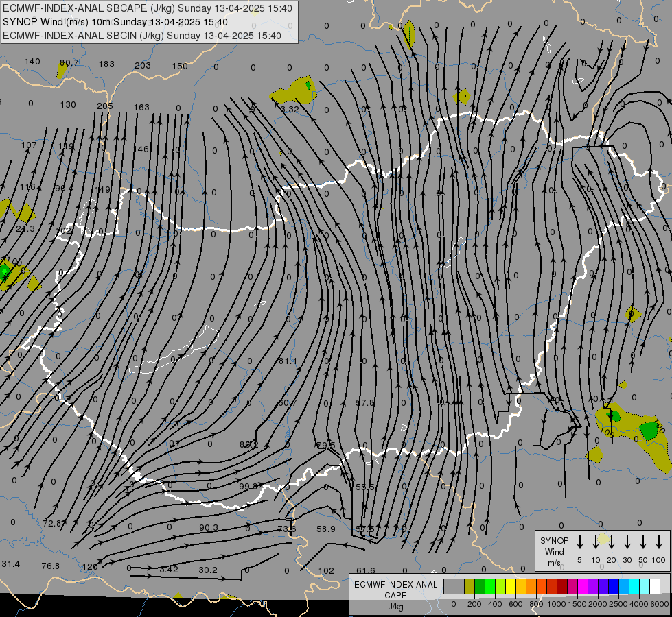Click the 10 m/s wind arrow in legend
The width and height of the screenshot is (672, 617).
click(595, 542)
